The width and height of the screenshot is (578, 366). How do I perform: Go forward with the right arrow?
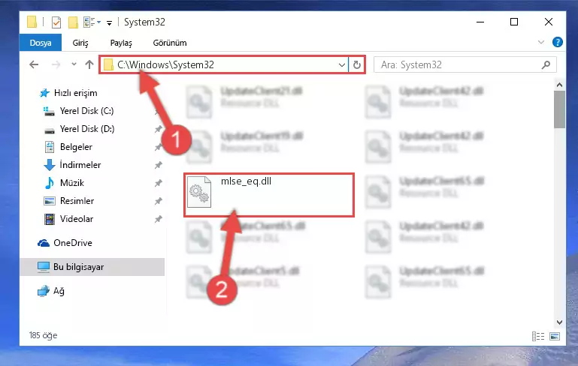[56, 64]
